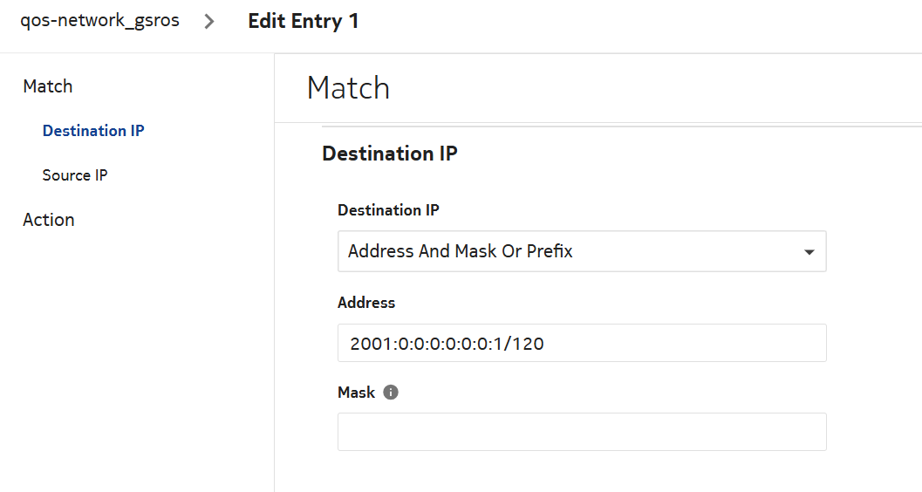
Task: Click the blank area right of Match heading
Action: (x=654, y=88)
